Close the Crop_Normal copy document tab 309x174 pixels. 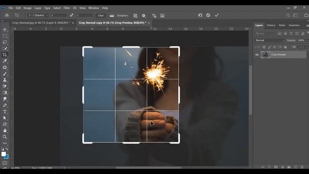(x=149, y=23)
